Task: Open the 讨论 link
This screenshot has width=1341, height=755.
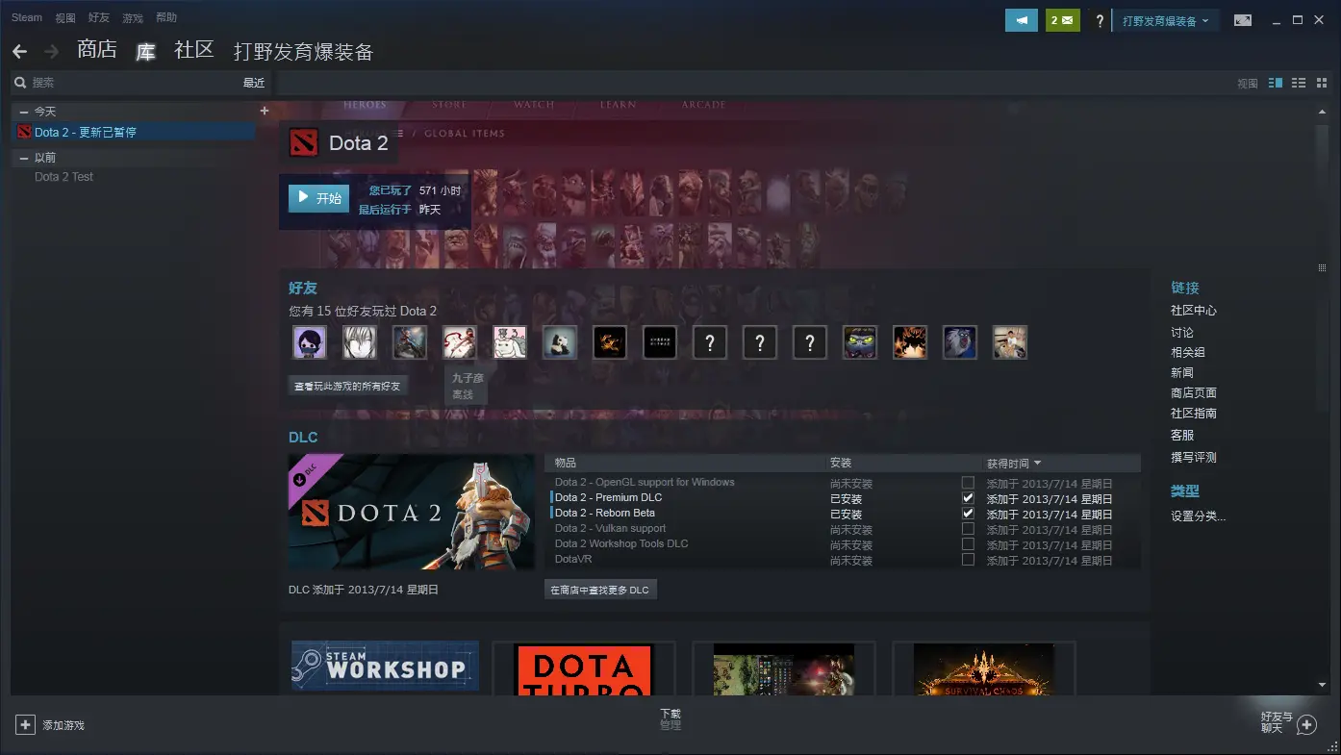Action: coord(1182,332)
